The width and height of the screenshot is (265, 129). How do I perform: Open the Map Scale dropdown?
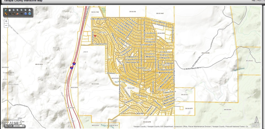click(14, 126)
